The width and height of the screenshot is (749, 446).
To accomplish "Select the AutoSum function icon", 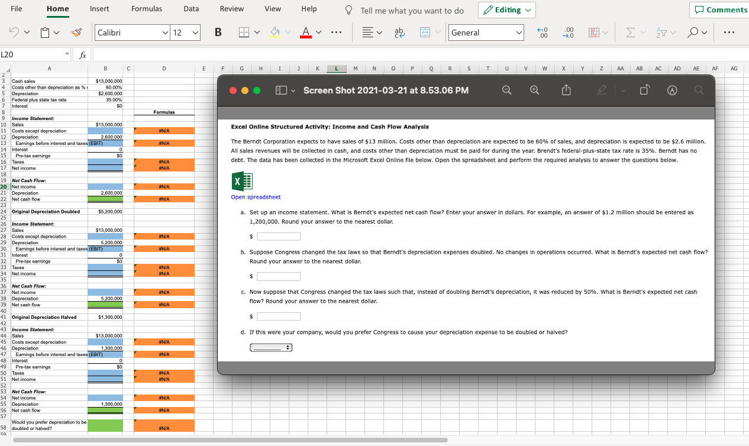I will tap(630, 33).
